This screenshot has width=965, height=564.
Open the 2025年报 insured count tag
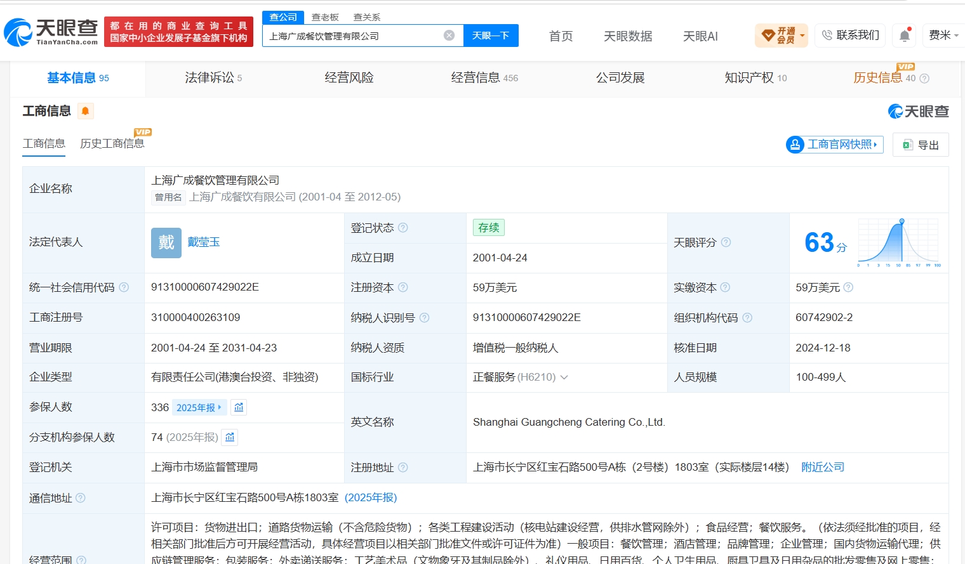tap(199, 407)
